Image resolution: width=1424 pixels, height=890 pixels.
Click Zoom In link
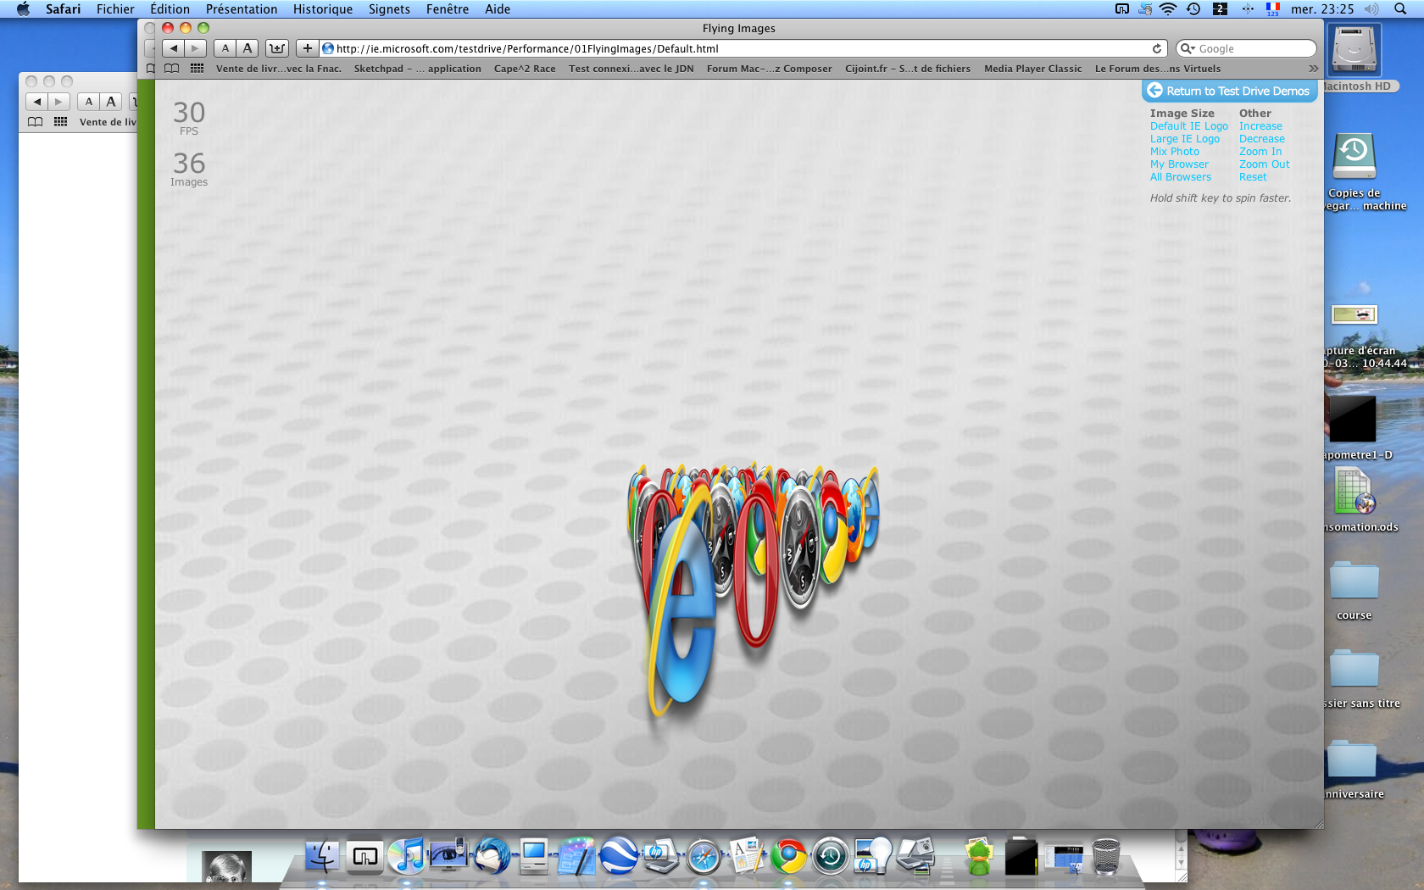tap(1260, 152)
